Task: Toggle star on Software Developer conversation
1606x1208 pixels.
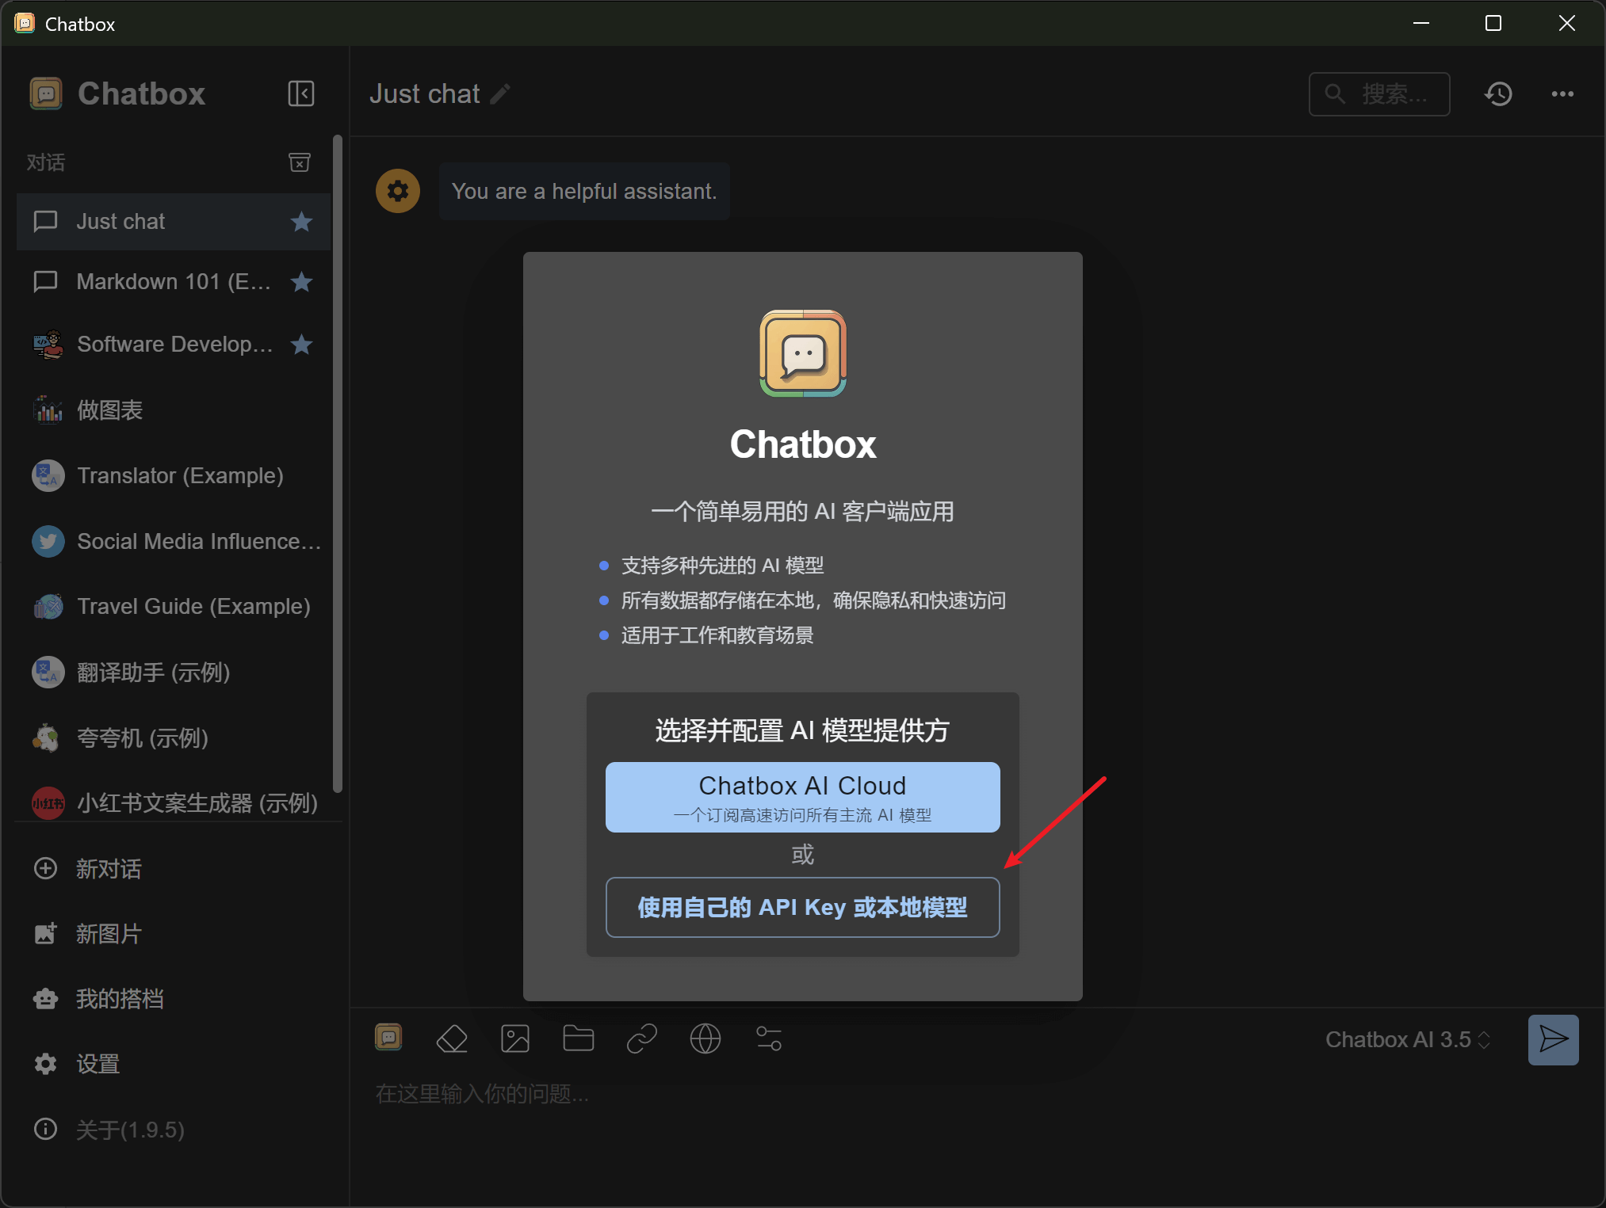Action: tap(301, 345)
